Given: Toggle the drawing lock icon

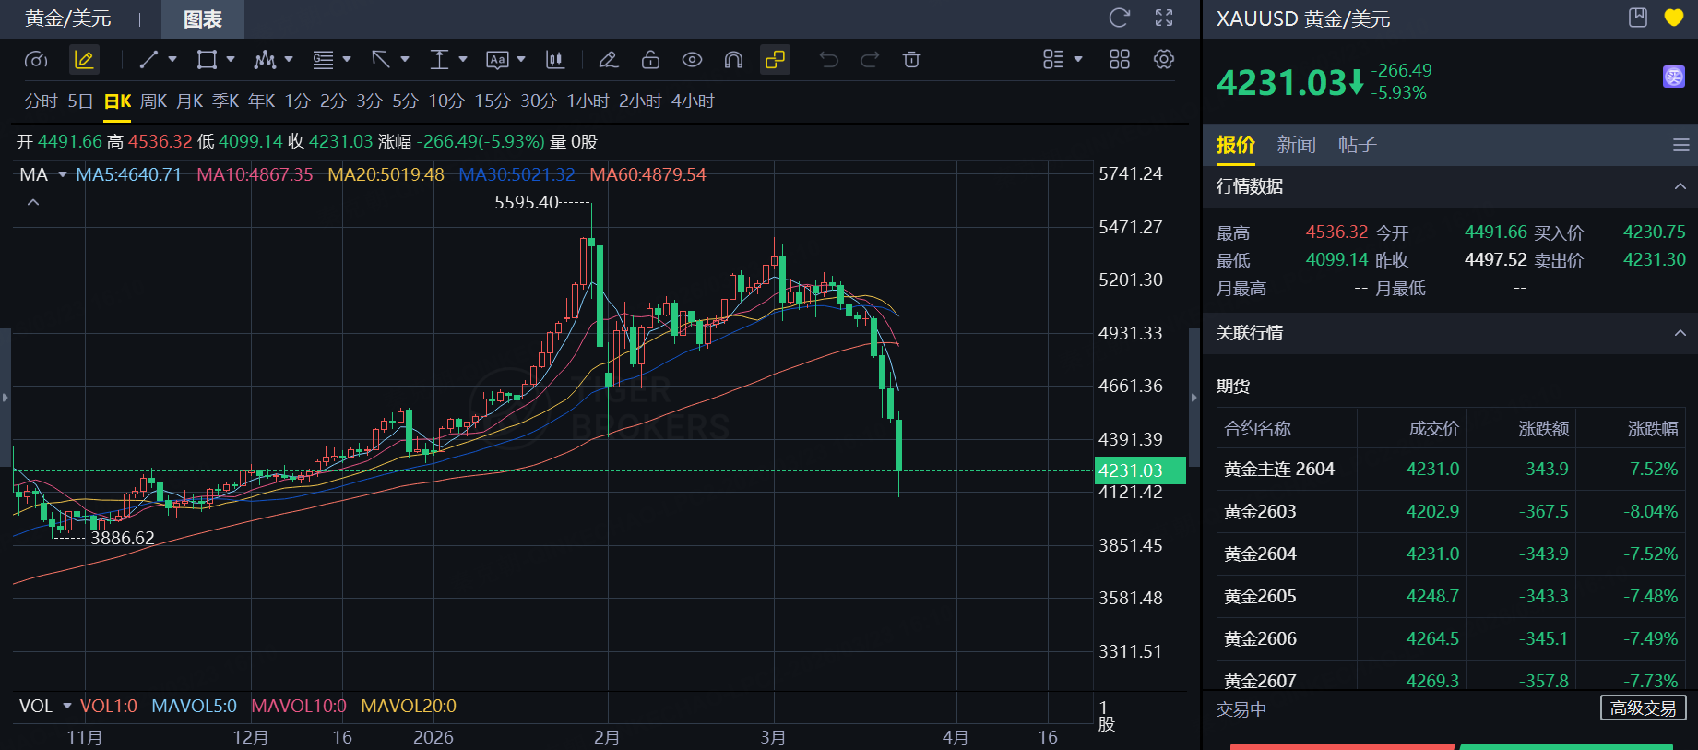Looking at the screenshot, I should pyautogui.click(x=650, y=60).
